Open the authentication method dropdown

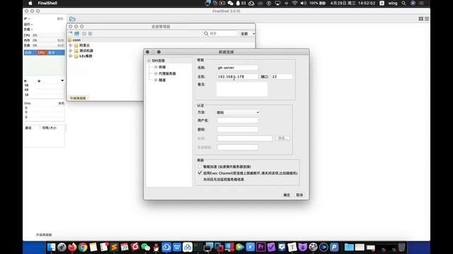[238, 112]
